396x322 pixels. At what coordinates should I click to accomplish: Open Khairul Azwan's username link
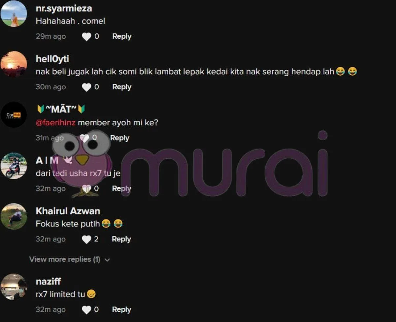coord(68,211)
